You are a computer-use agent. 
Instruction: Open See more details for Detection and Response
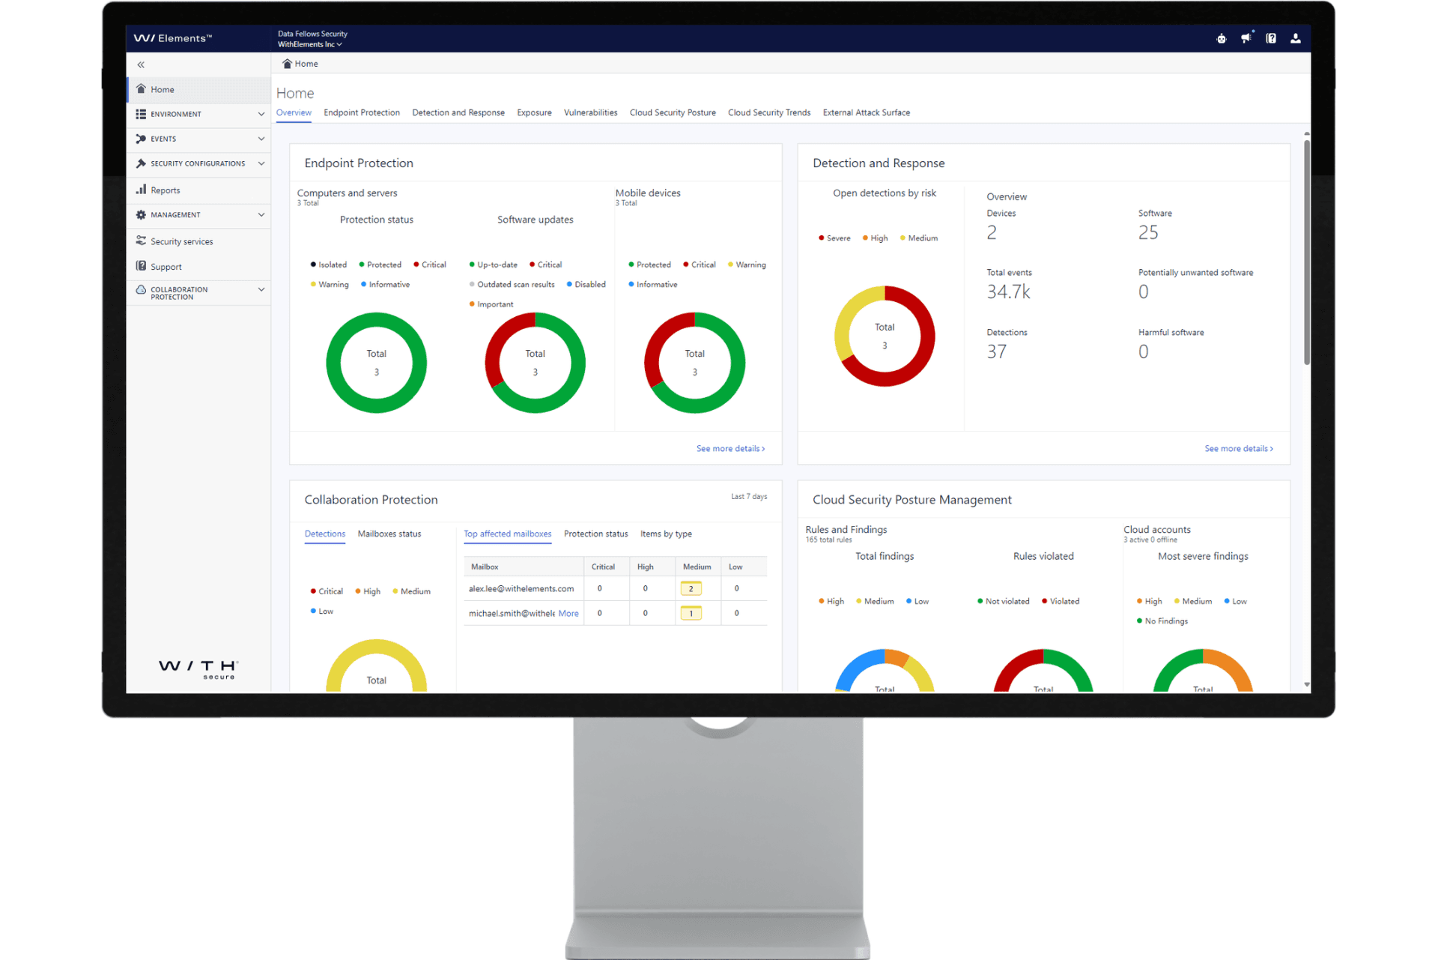click(x=1239, y=448)
